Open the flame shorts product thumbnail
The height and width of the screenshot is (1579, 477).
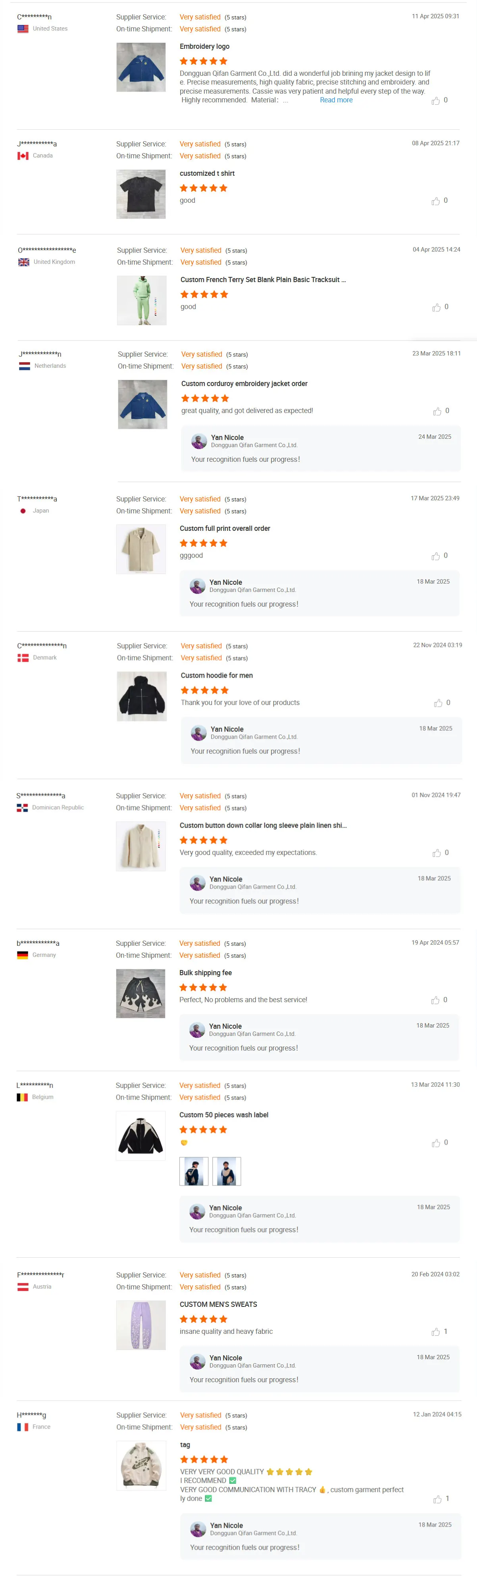tap(140, 993)
